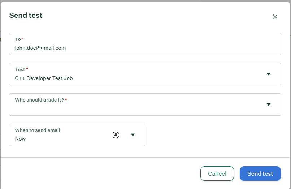Click the Test field label
The height and width of the screenshot is (189, 291).
click(20, 69)
